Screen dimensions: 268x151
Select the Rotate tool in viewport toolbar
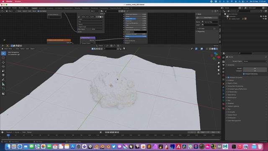[x=3, y=67]
